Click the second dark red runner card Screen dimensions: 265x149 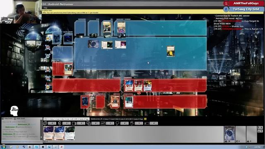[138, 86]
